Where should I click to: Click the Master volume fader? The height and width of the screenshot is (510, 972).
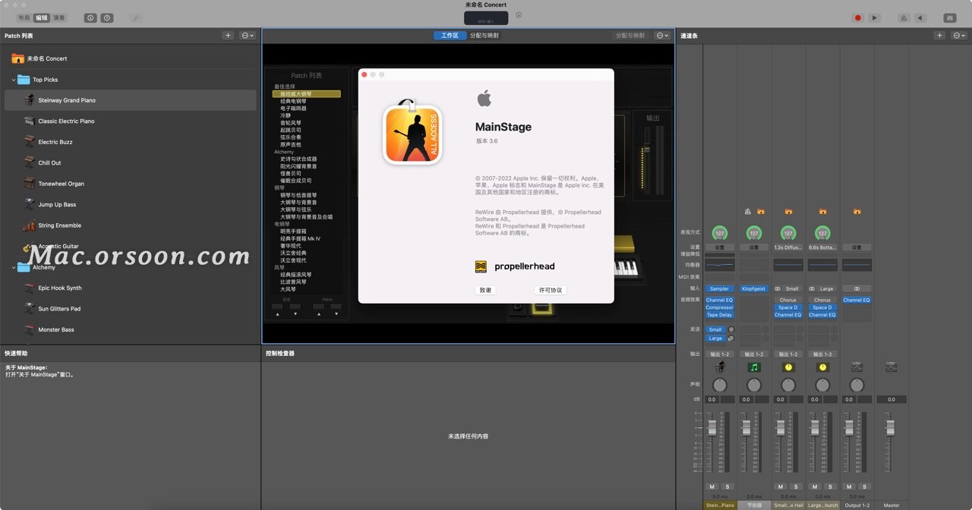[x=890, y=428]
